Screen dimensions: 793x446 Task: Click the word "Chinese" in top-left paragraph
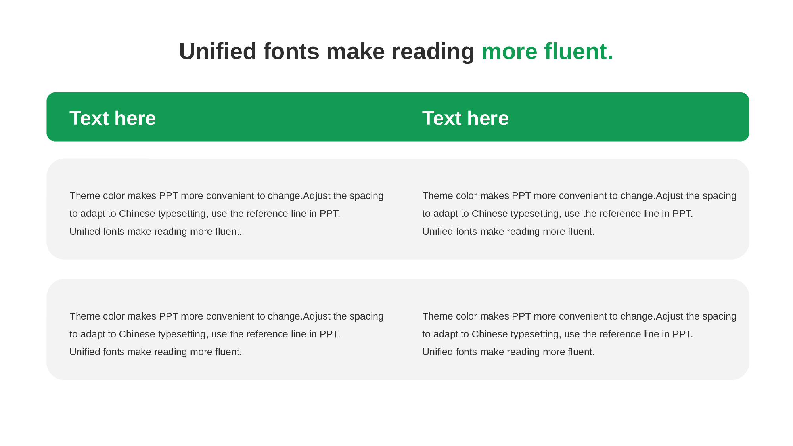click(x=137, y=214)
